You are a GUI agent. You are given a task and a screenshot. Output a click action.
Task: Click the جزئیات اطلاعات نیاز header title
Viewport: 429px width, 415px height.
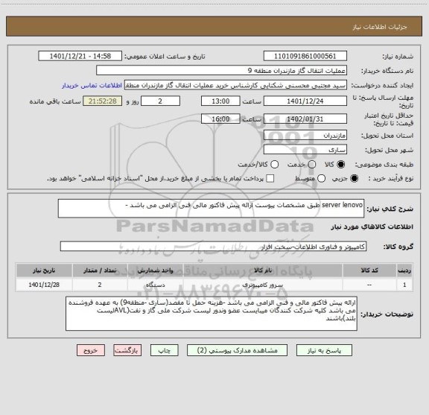(380, 27)
